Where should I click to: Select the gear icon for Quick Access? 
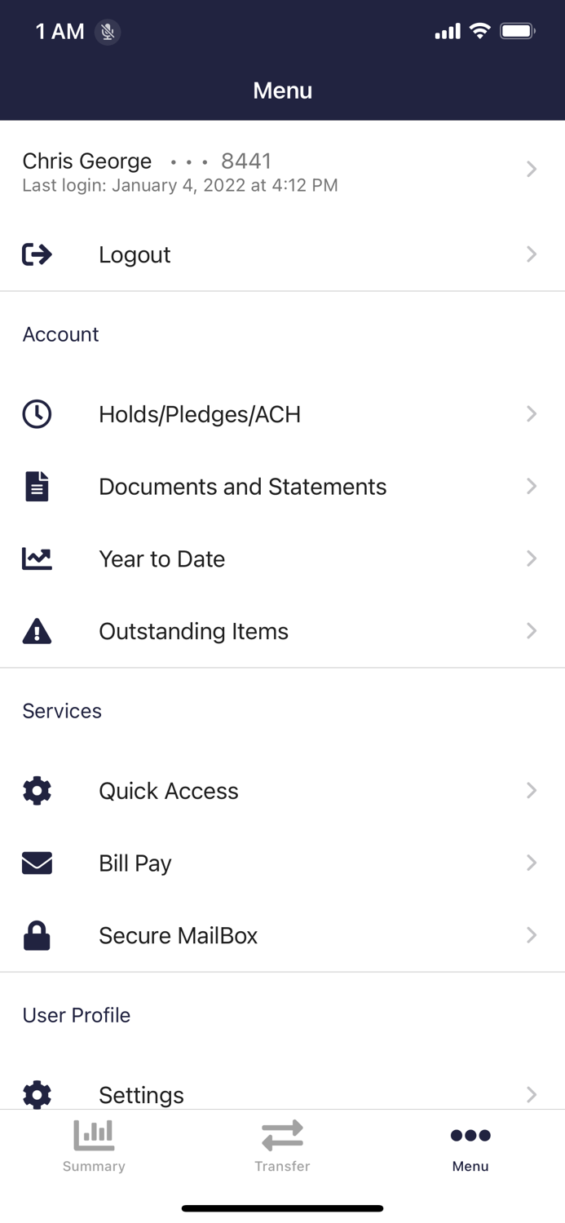pos(37,790)
